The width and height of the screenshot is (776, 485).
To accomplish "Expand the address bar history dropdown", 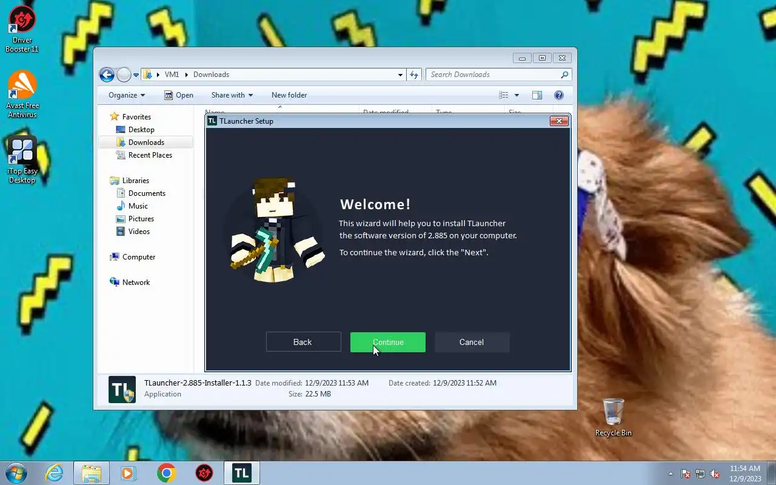I will (400, 75).
